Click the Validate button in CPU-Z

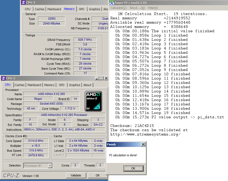point(76,175)
